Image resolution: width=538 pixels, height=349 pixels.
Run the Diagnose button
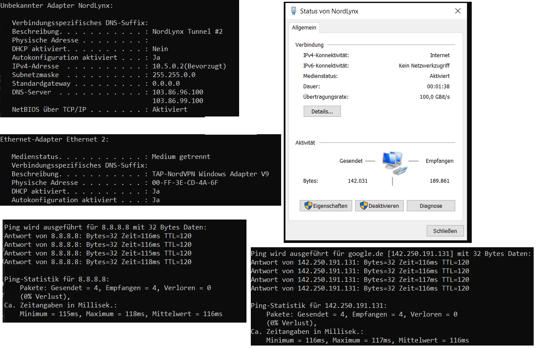(x=431, y=206)
